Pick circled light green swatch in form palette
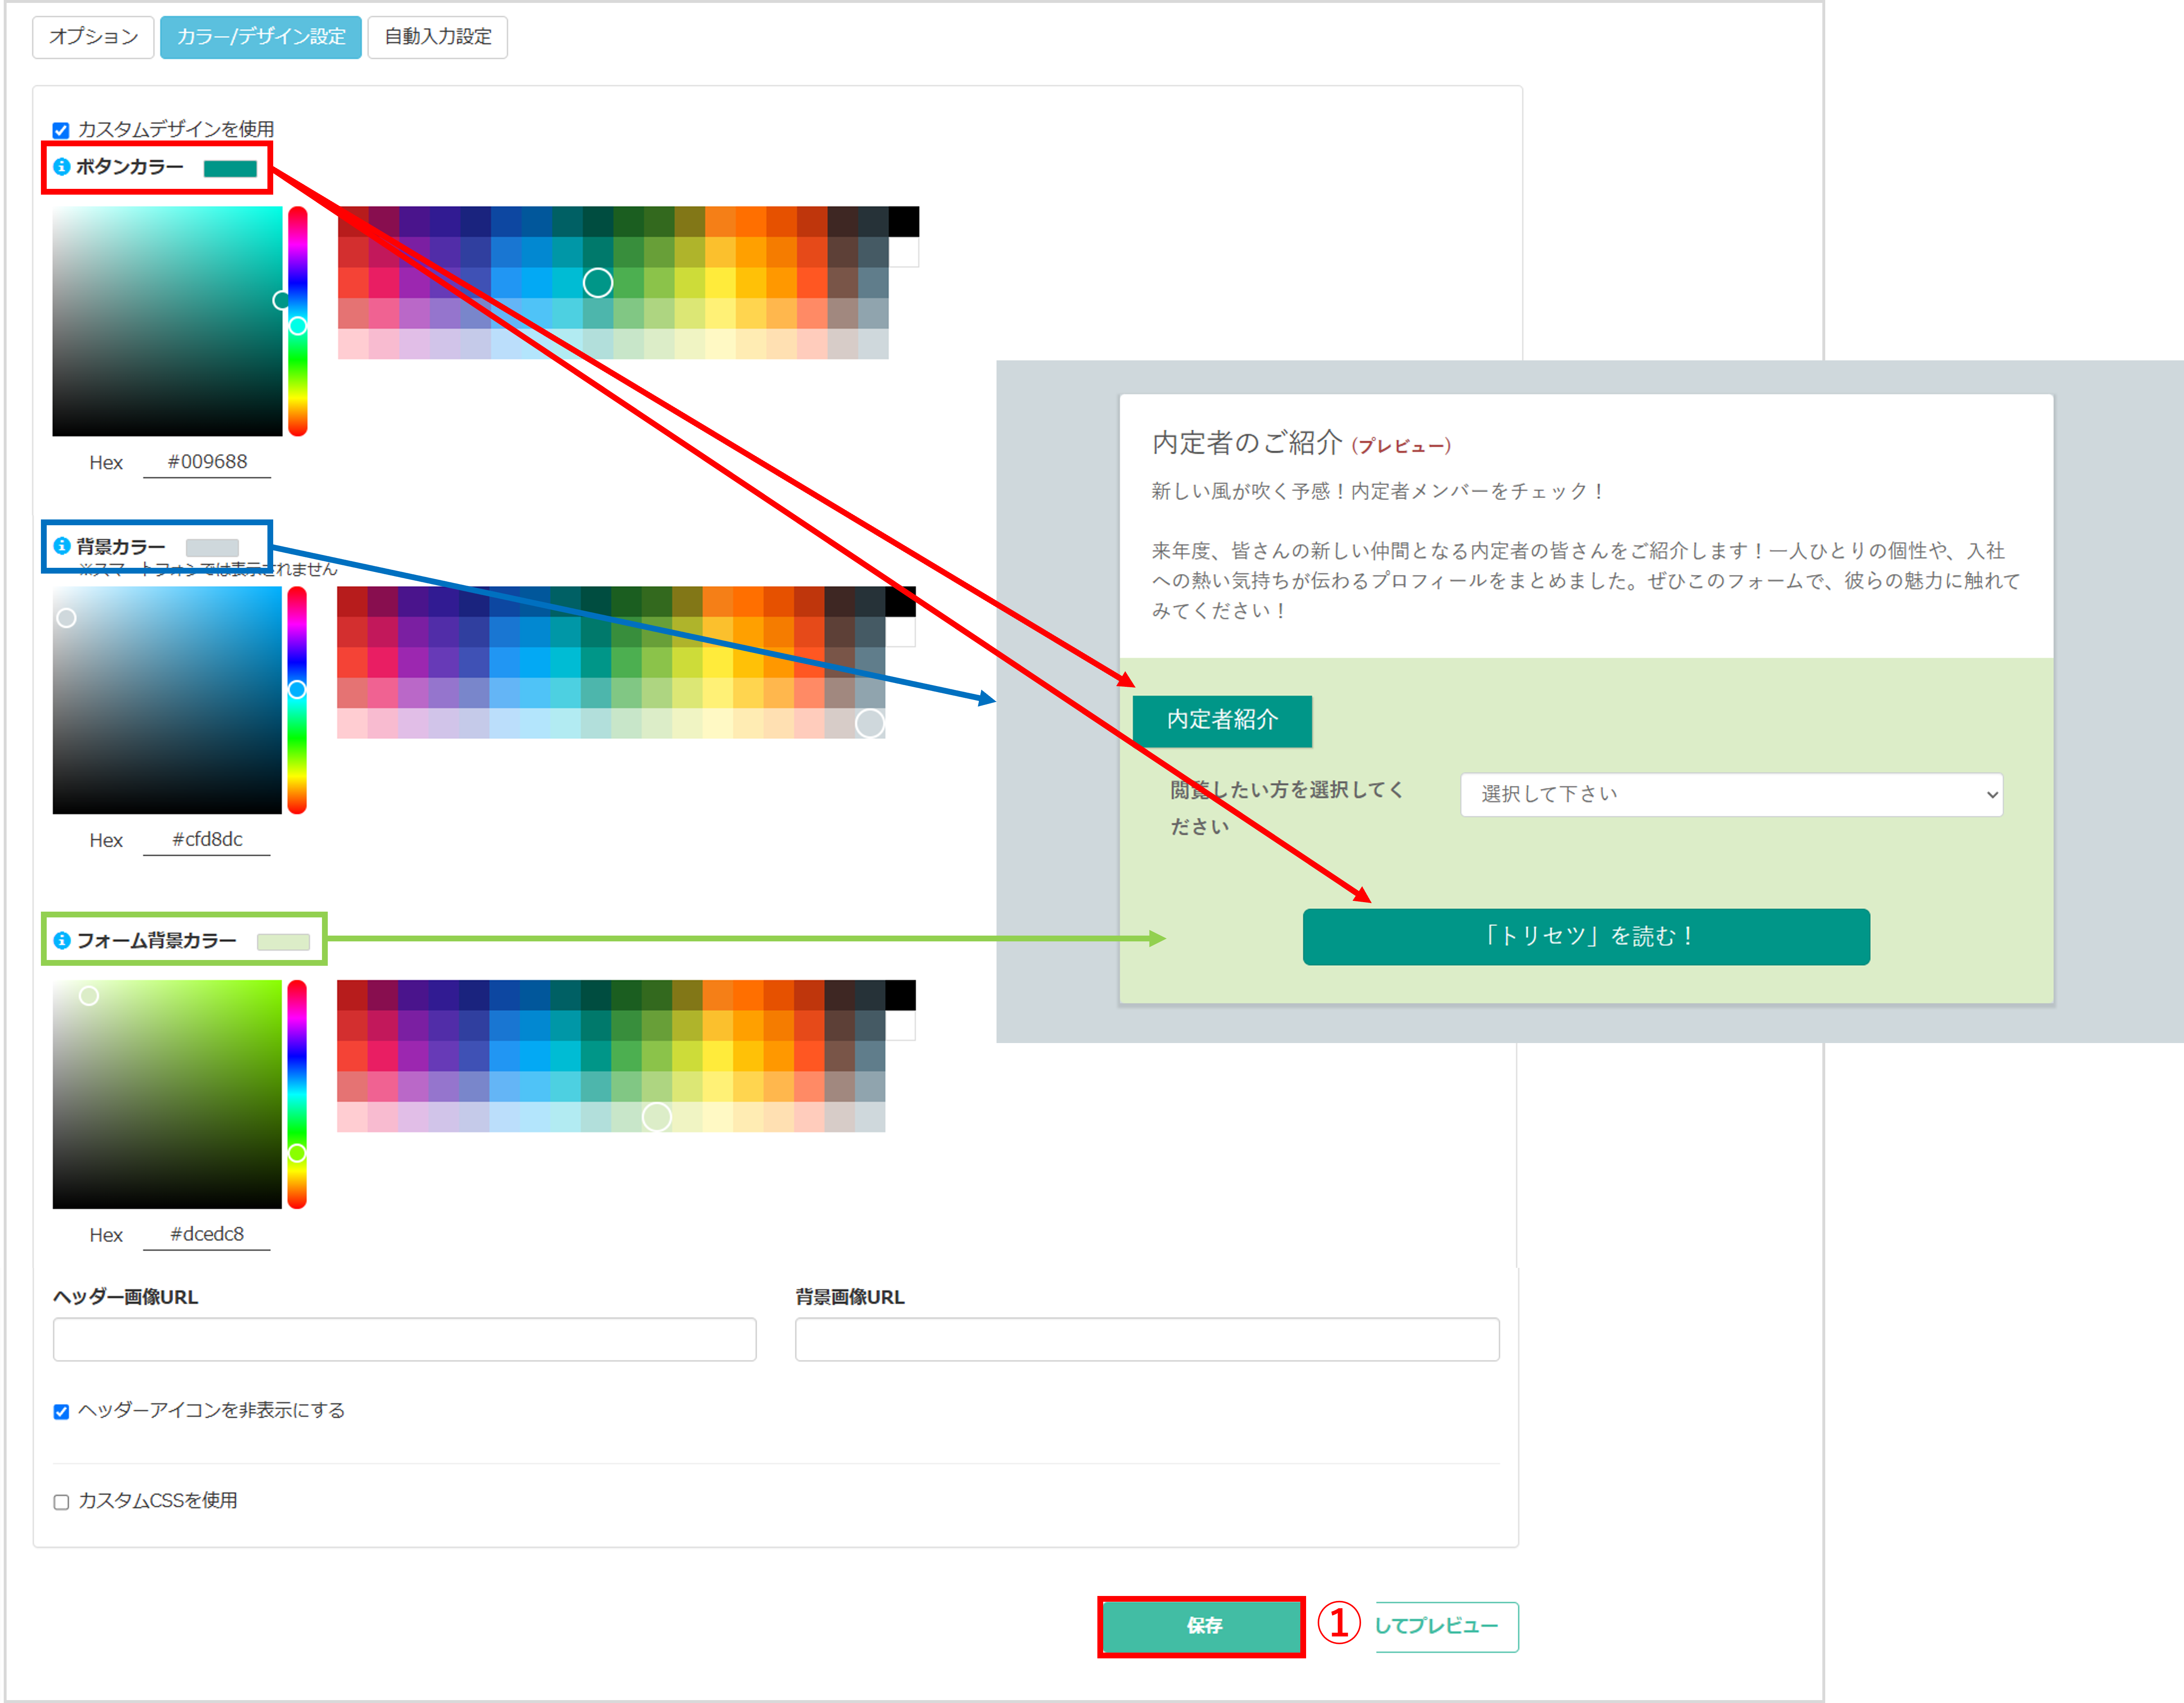Screen dimensions: 2184x1703 [657, 1116]
